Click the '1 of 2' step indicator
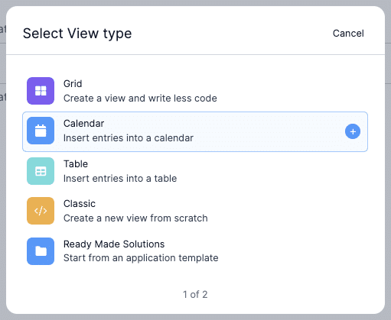The image size is (391, 320). point(195,295)
